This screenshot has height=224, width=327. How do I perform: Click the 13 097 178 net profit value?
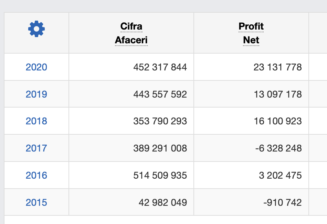click(277, 94)
